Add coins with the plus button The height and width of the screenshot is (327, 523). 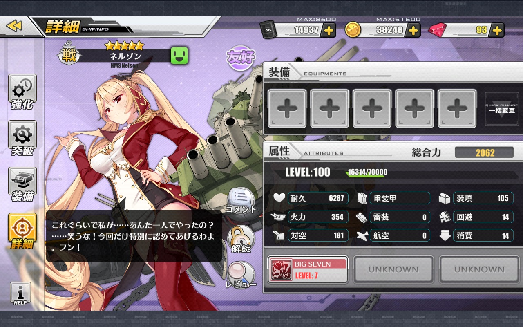[413, 30]
